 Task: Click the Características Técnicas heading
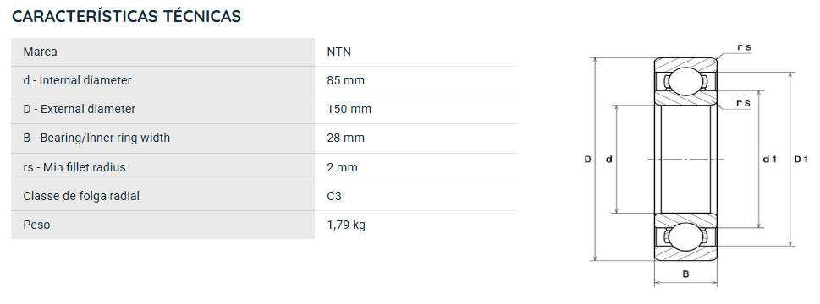pyautogui.click(x=127, y=16)
